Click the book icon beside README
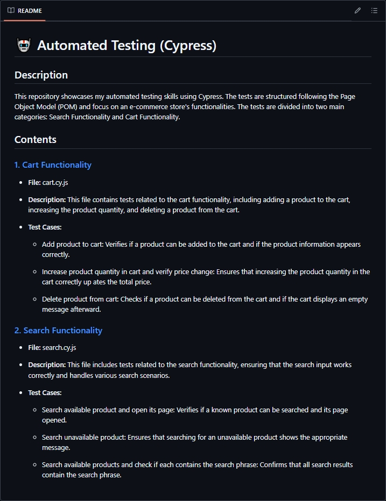This screenshot has height=501, width=386. coord(11,11)
